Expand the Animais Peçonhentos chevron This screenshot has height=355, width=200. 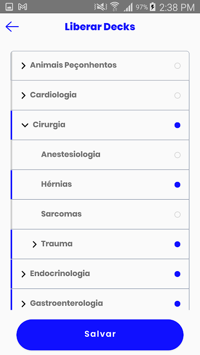coord(24,66)
